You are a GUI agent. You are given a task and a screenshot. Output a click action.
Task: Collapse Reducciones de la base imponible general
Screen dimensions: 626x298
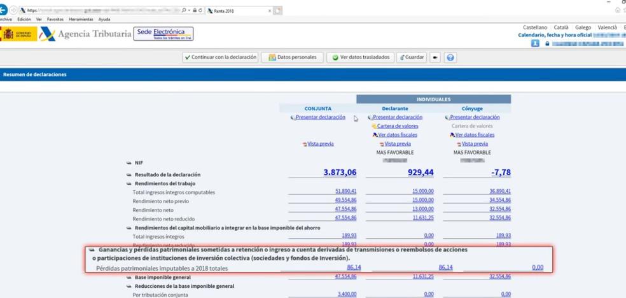[129, 287]
